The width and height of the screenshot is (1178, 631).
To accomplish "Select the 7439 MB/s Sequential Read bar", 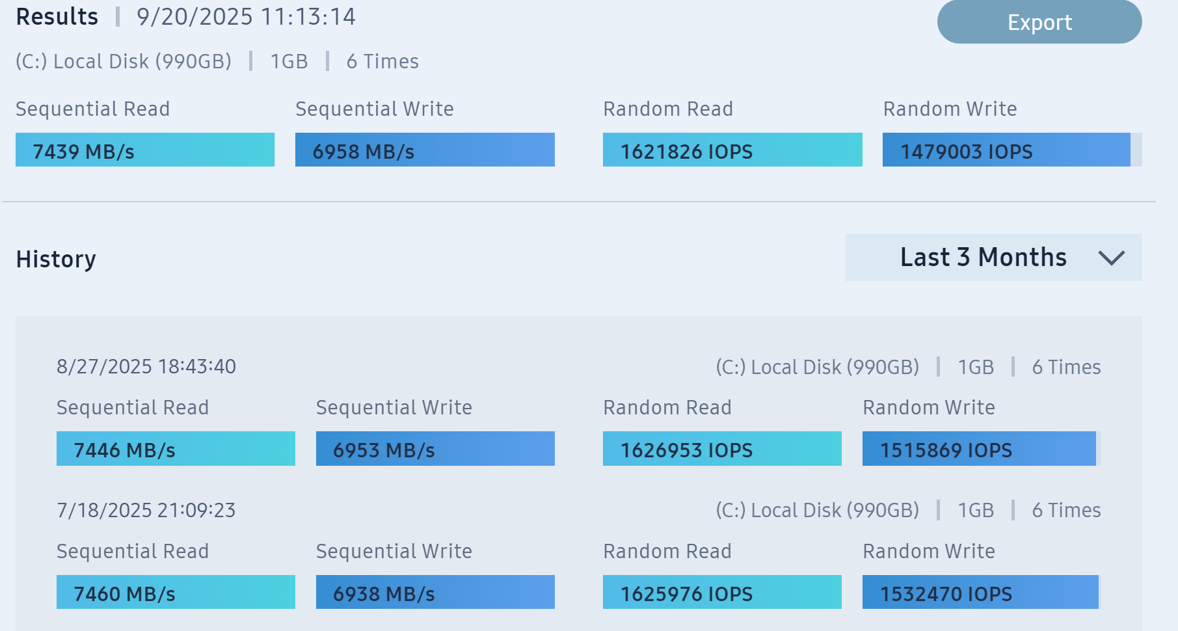I will pos(145,150).
